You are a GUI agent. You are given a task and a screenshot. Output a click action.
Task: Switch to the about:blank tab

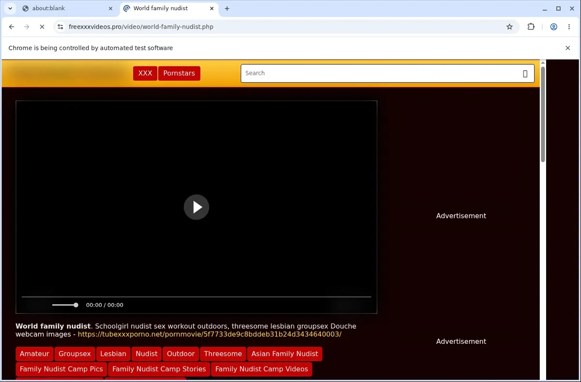click(68, 8)
